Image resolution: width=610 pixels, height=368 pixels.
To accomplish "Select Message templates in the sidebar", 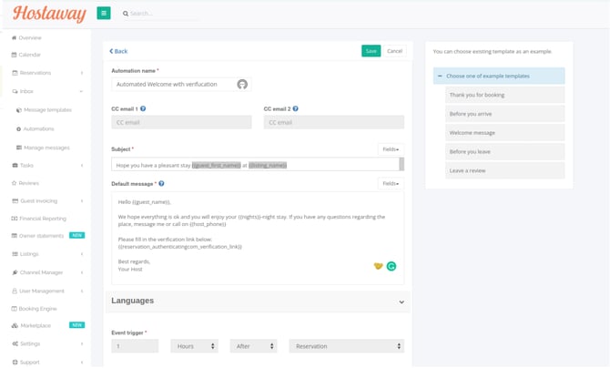I will pos(46,110).
